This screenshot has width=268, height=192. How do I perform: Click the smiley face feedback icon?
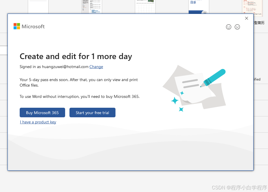point(229,27)
